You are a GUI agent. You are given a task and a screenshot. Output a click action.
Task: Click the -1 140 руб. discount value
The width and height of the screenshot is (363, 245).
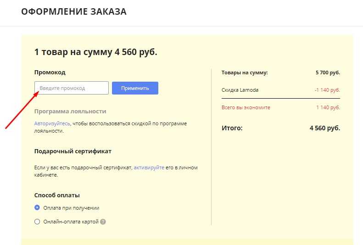(x=327, y=90)
